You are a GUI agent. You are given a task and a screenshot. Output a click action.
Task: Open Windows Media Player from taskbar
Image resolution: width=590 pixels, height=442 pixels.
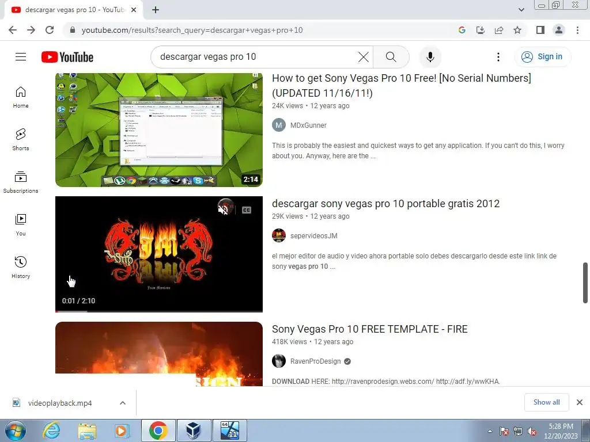point(122,430)
